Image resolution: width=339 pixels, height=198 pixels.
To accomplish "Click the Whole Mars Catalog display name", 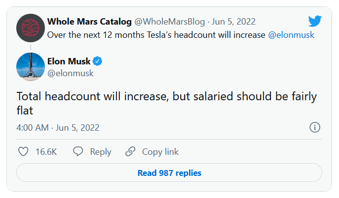I will 89,22.
